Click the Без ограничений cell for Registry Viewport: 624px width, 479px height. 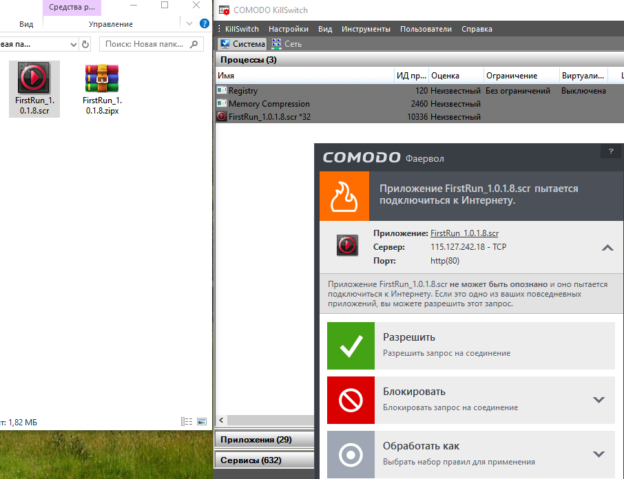(518, 91)
